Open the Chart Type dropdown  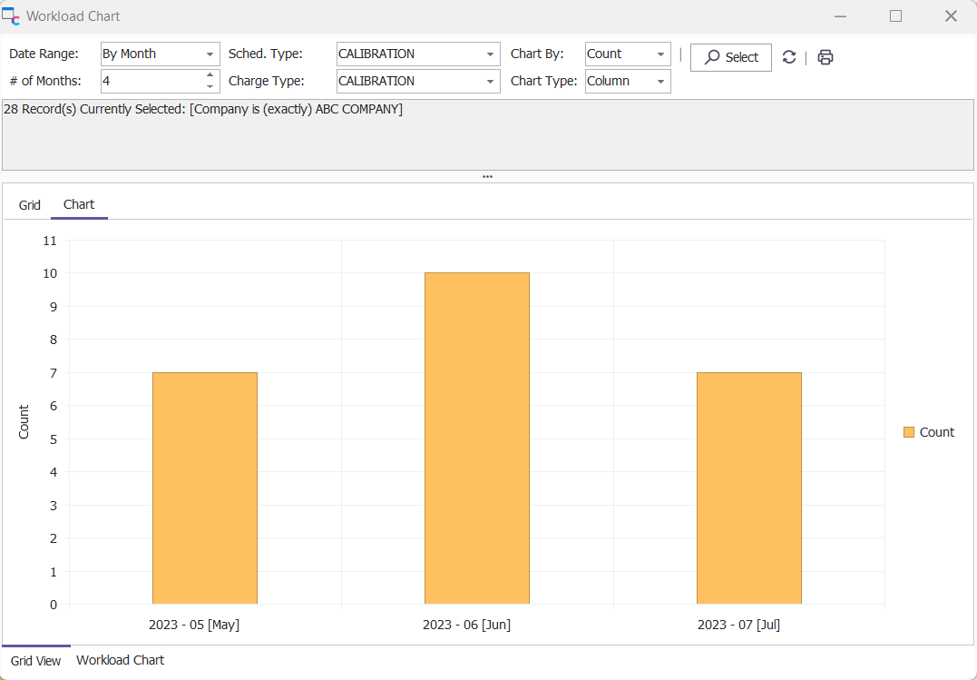pyautogui.click(x=660, y=82)
